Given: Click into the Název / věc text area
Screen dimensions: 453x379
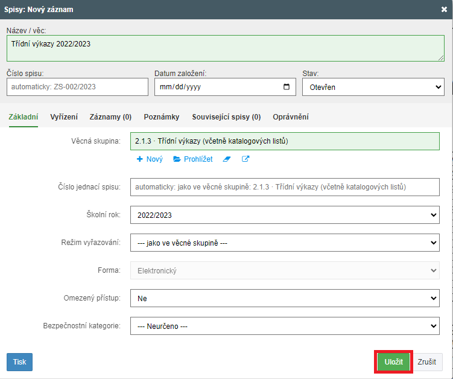Looking at the screenshot, I should click(225, 48).
